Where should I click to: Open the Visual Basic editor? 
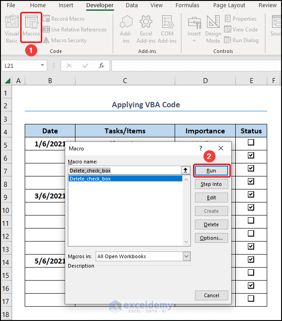12,29
